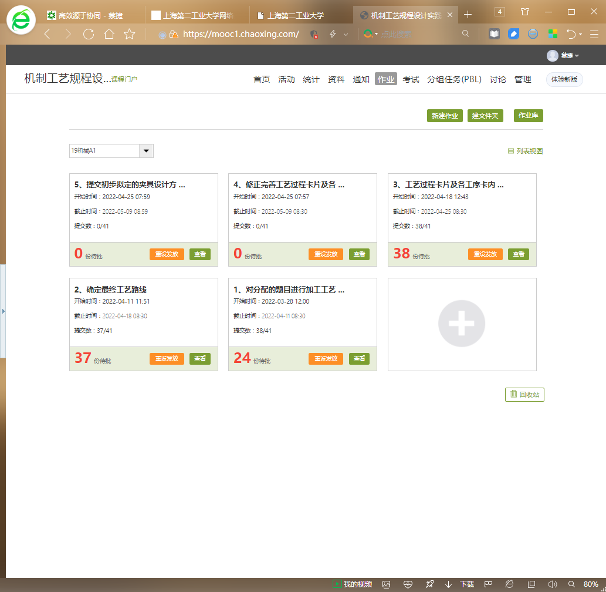Click the browser address bar URL
606x592 pixels.
pos(241,34)
